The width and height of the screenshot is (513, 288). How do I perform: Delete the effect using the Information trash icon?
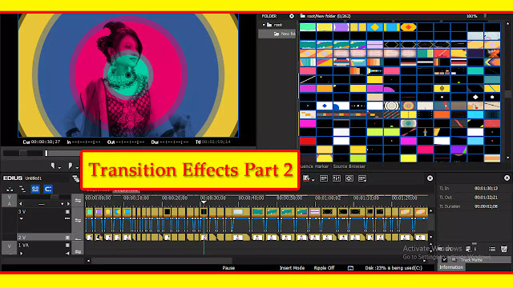pos(504,249)
